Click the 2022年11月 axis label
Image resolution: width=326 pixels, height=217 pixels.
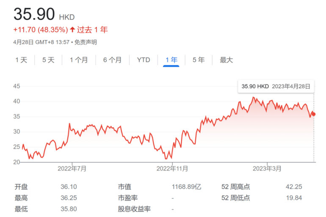(x=172, y=169)
